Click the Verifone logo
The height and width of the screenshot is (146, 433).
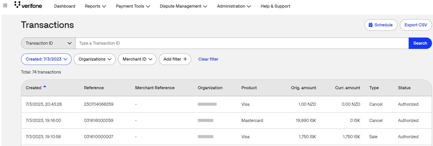pos(28,5)
